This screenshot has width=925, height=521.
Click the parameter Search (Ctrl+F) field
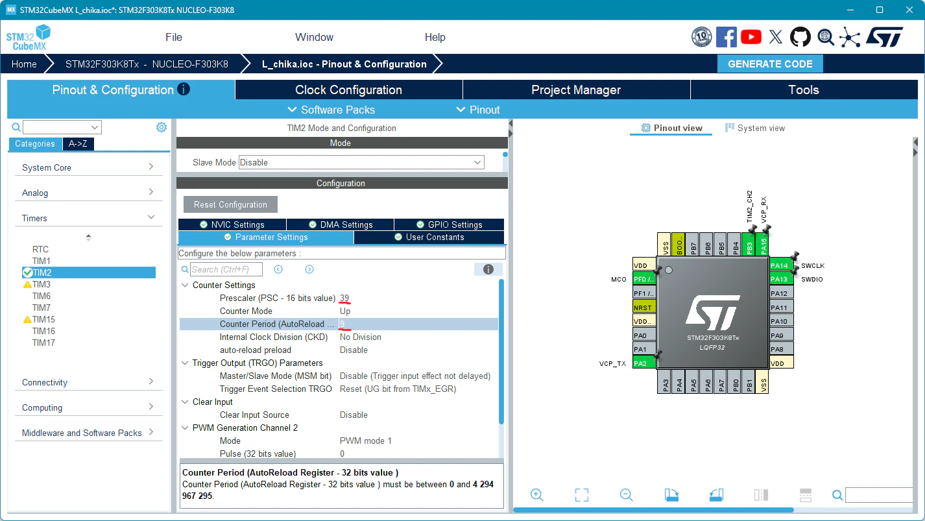pos(226,269)
